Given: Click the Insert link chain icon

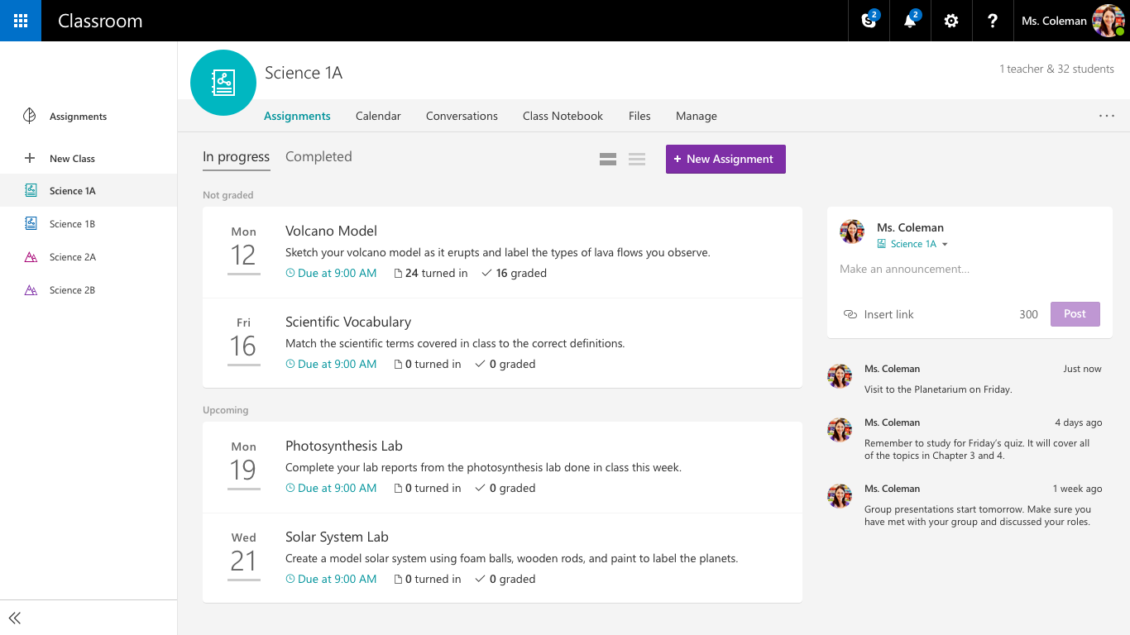Looking at the screenshot, I should (850, 314).
